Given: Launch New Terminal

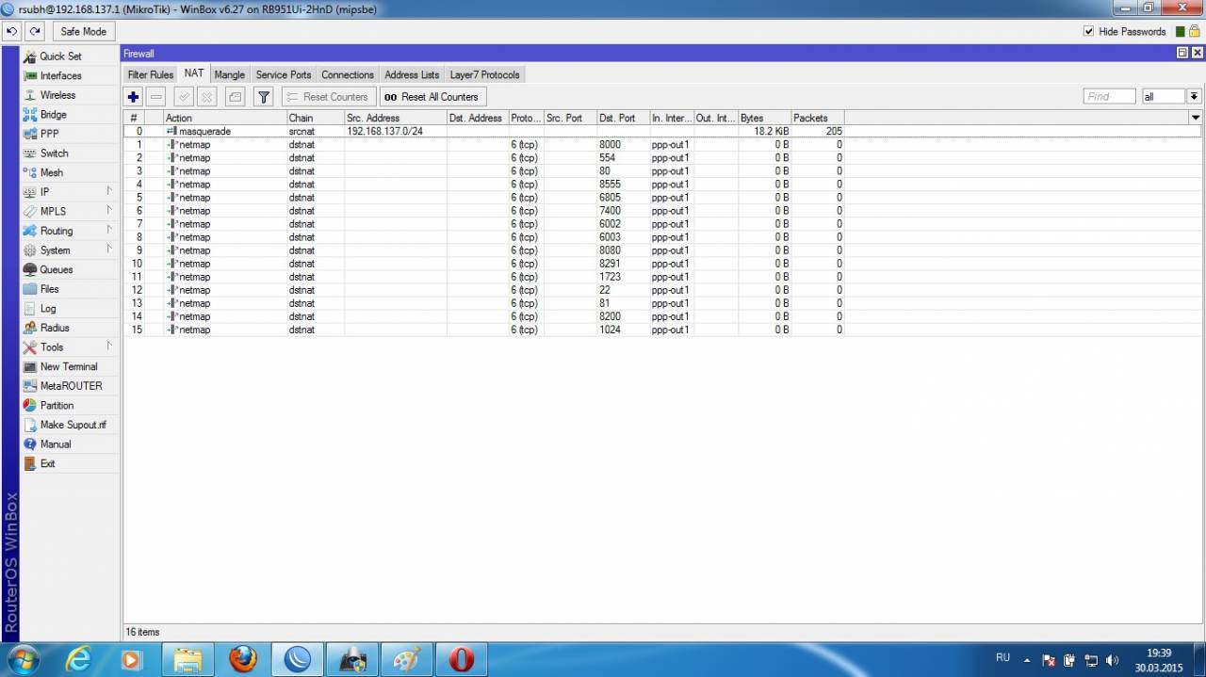Looking at the screenshot, I should click(69, 366).
